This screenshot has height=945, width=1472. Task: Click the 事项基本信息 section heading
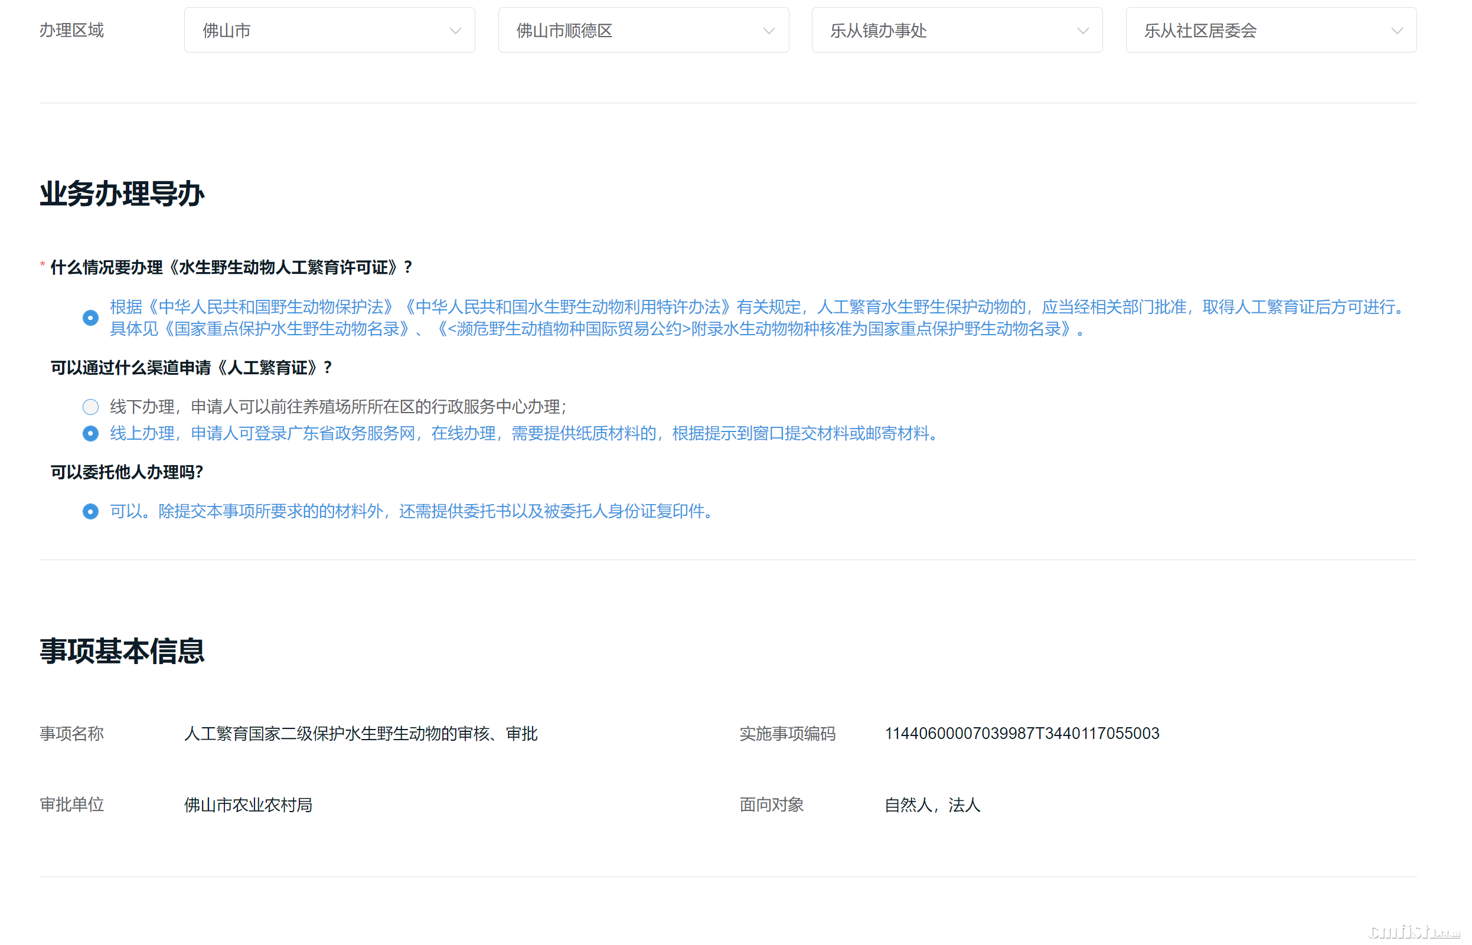tap(122, 651)
